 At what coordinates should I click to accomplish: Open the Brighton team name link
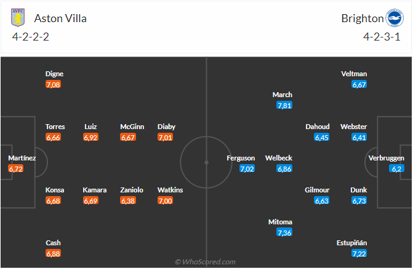[361, 18]
